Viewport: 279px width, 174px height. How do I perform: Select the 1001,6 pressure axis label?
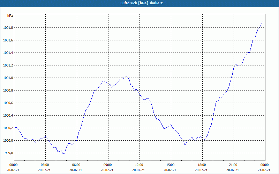[8, 40]
